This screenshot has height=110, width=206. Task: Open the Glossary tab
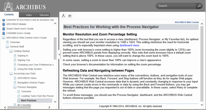(44, 15)
